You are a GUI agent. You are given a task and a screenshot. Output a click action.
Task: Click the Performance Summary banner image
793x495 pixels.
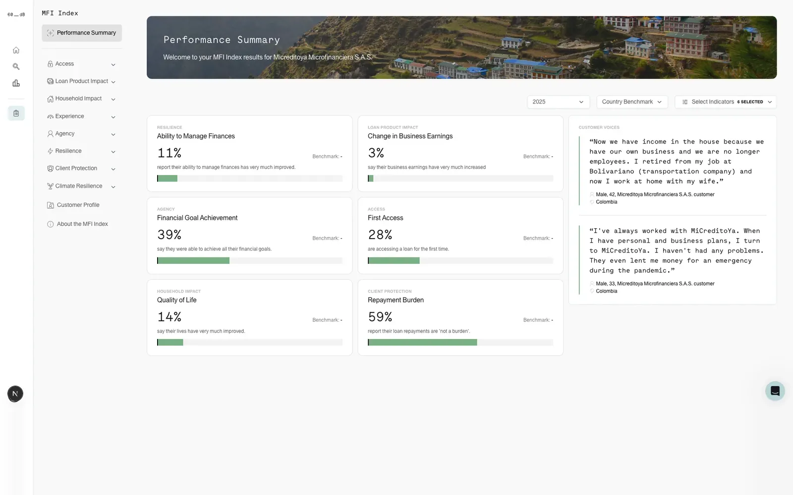click(461, 48)
